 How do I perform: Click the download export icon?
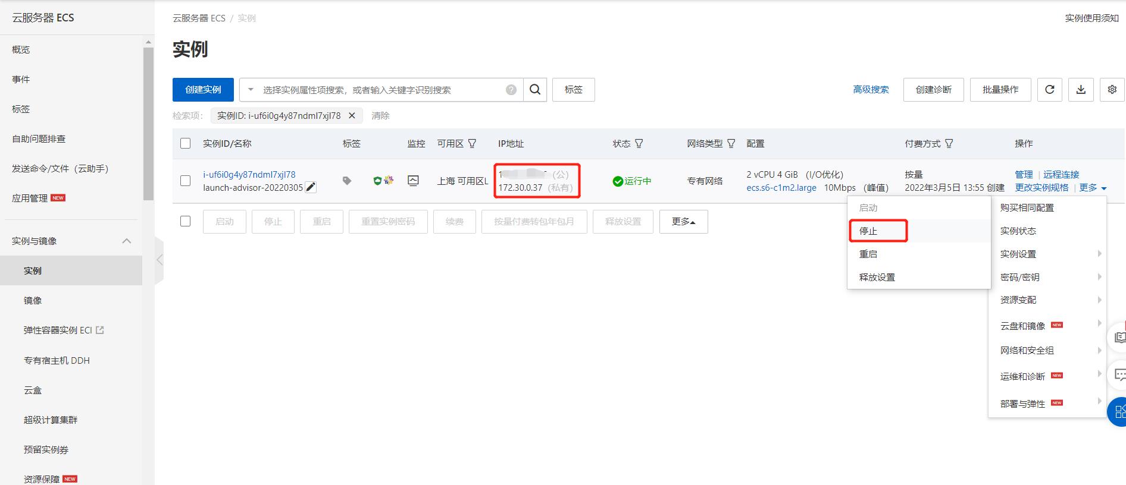click(1081, 90)
